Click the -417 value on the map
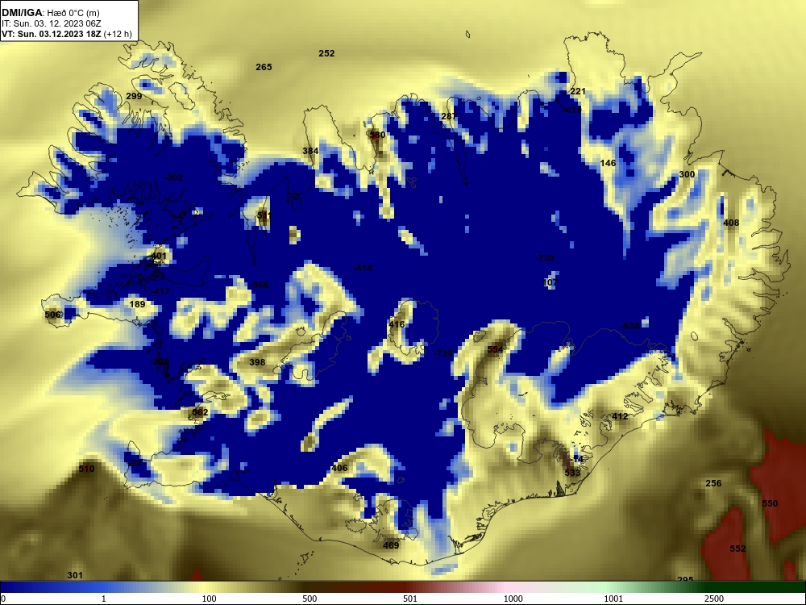Image resolution: width=806 pixels, height=605 pixels. [160, 292]
